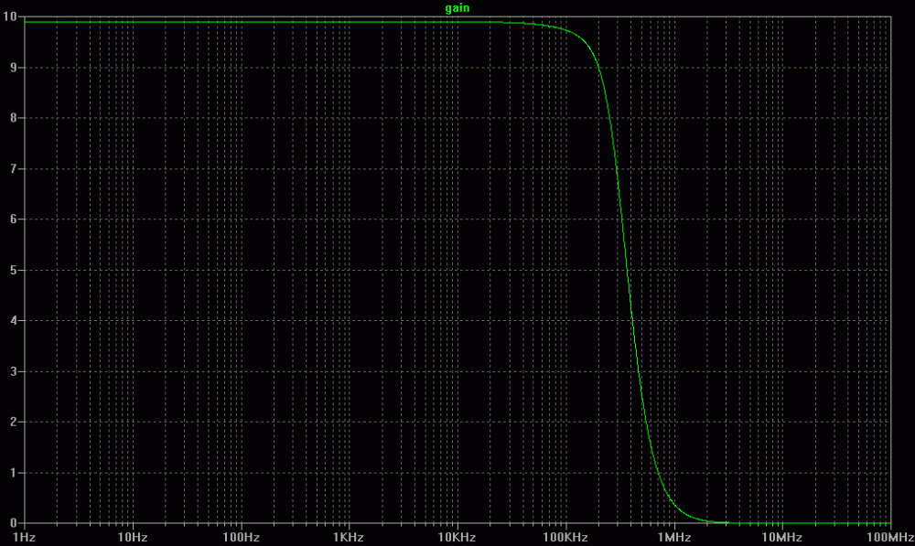
Task: Click the '9' y-axis label
Action: click(x=14, y=68)
